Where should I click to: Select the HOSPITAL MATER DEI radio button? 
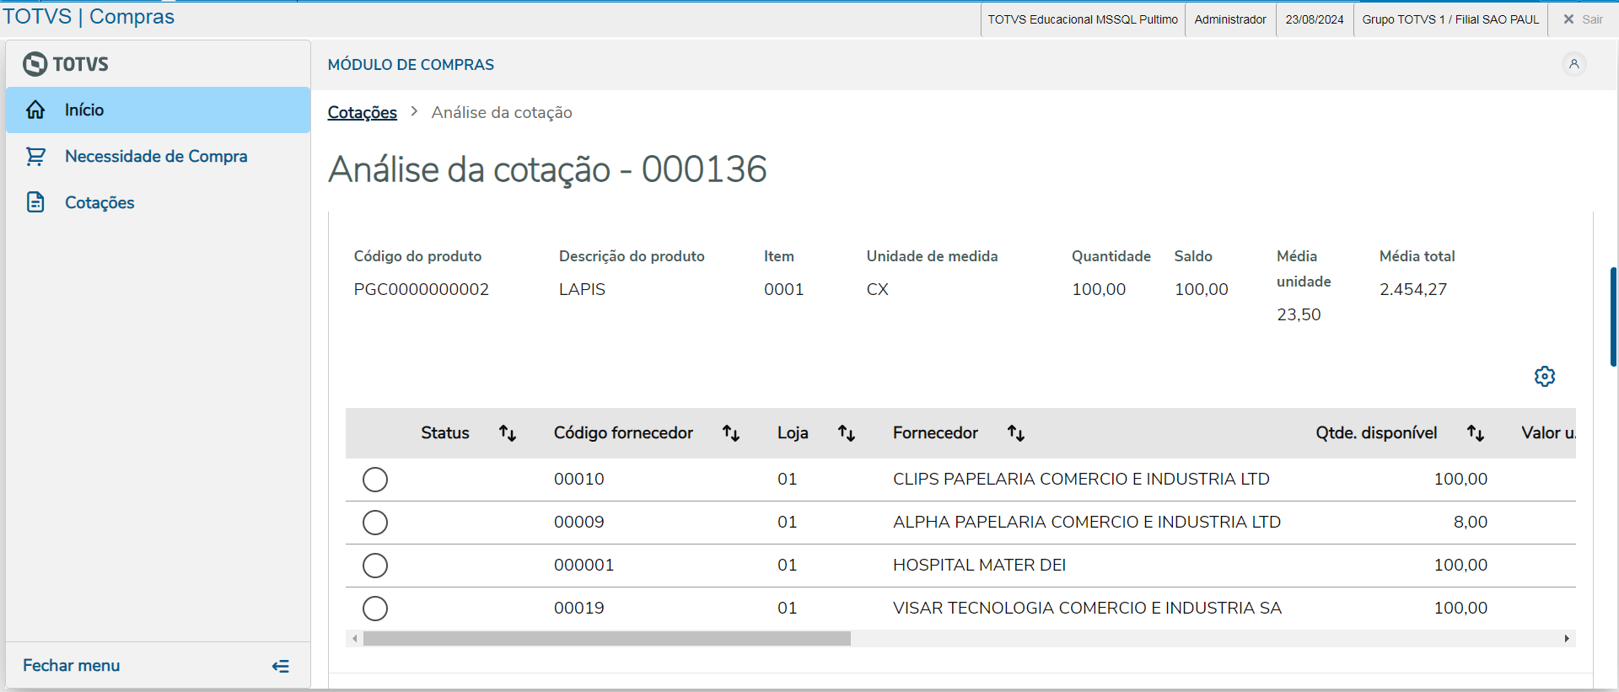pos(375,566)
